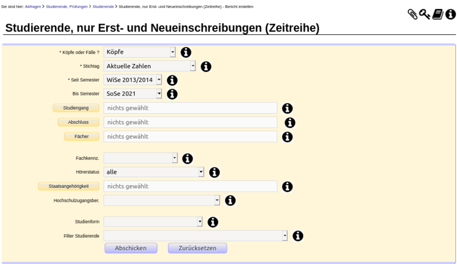Click the Studiengang selection button
The width and height of the screenshot is (457, 264).
(x=76, y=108)
